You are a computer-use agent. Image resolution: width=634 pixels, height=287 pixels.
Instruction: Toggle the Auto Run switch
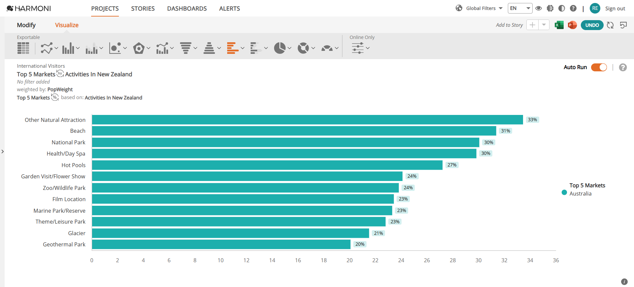point(599,67)
